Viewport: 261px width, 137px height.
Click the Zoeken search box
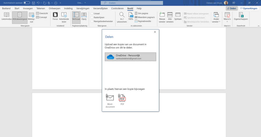(x=132, y=3)
